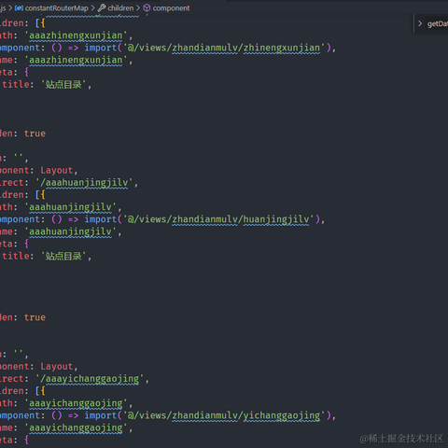
Task: Open the children breadcrumb item
Action: 120,8
